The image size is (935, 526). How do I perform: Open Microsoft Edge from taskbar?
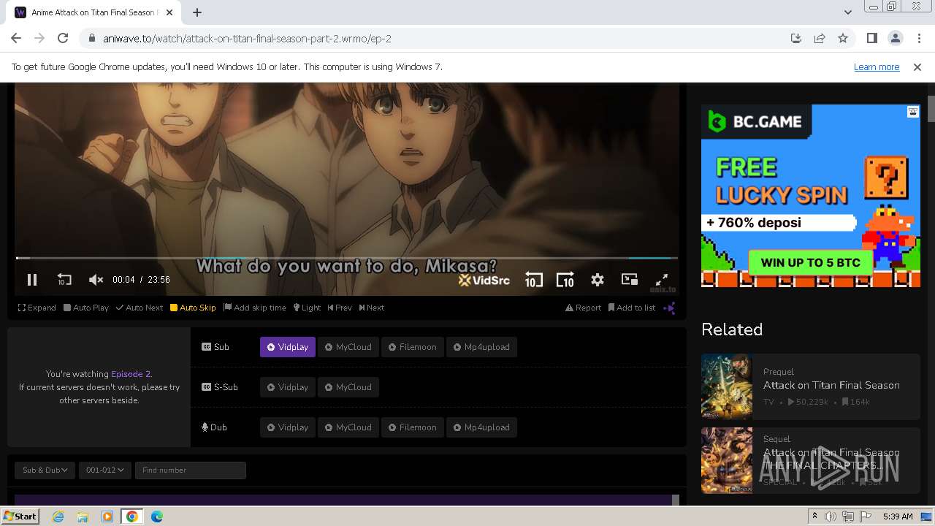click(x=157, y=517)
